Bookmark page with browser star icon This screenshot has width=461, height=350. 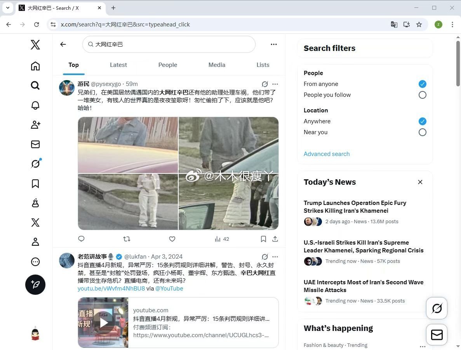pyautogui.click(x=419, y=24)
